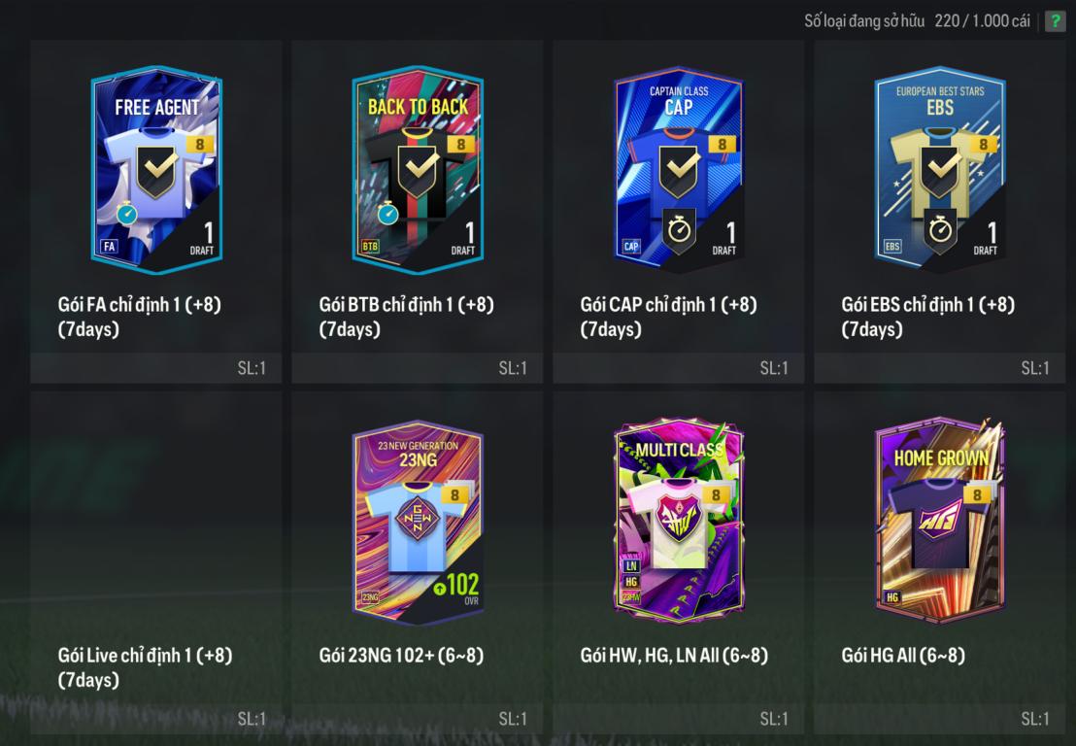1076x746 pixels.
Task: Select the 23NG New Generation pack card
Action: [418, 523]
